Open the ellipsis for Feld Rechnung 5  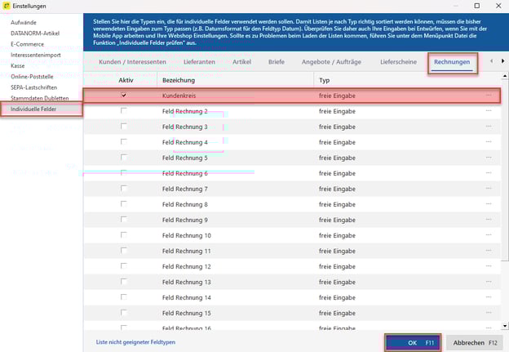489,158
